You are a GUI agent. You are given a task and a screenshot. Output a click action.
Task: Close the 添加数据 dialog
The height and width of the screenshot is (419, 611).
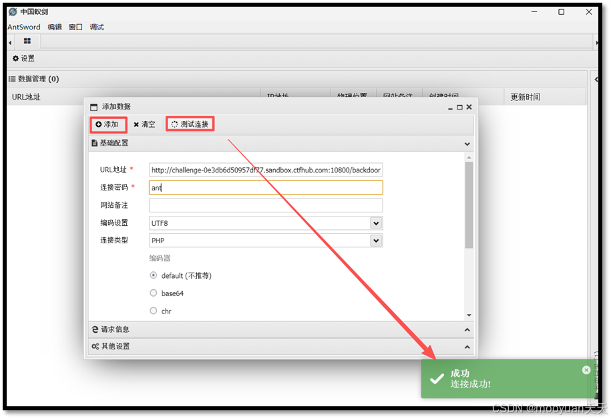coord(469,107)
